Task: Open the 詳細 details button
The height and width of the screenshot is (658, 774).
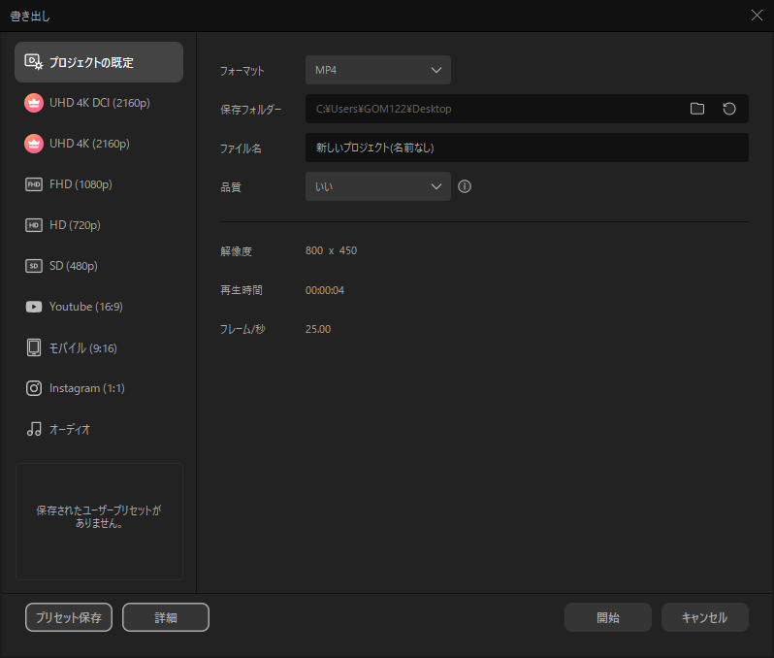Action: [x=166, y=617]
